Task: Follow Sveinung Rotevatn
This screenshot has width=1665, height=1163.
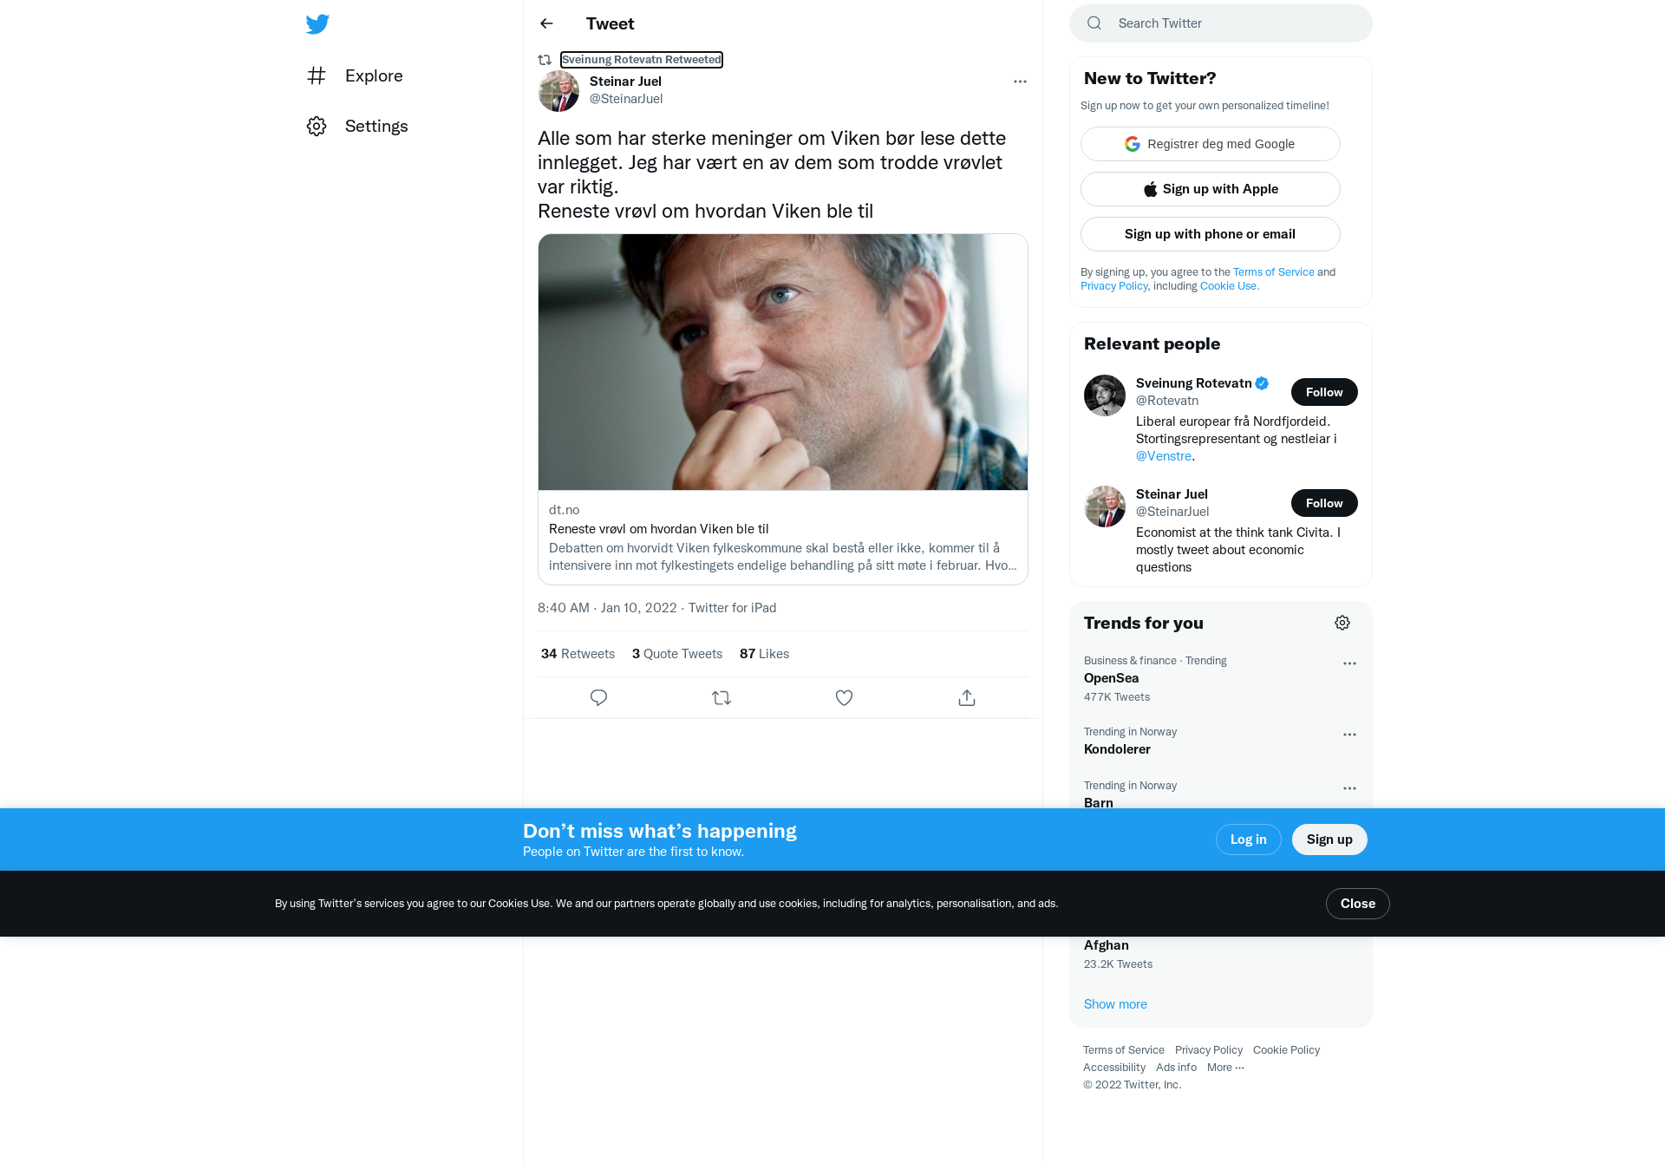Action: tap(1324, 392)
